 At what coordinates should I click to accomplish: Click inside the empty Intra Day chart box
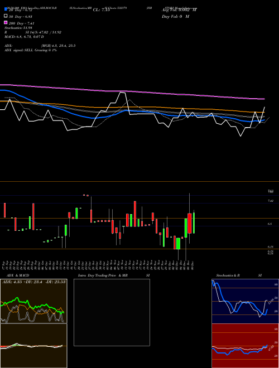112,312
